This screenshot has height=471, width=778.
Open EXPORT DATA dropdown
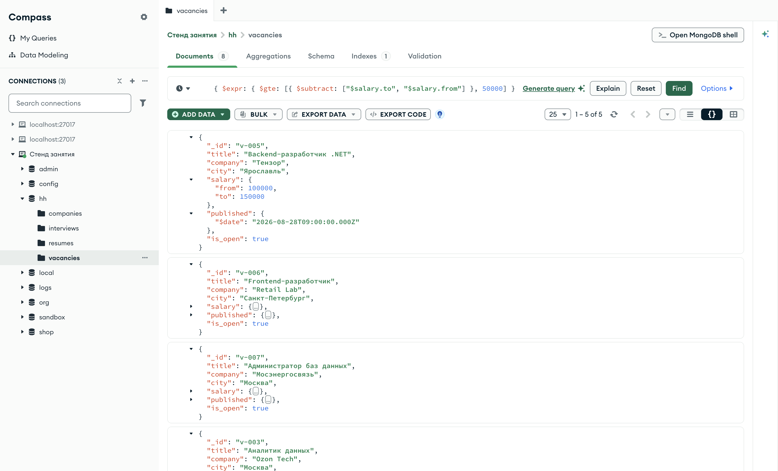pos(324,114)
